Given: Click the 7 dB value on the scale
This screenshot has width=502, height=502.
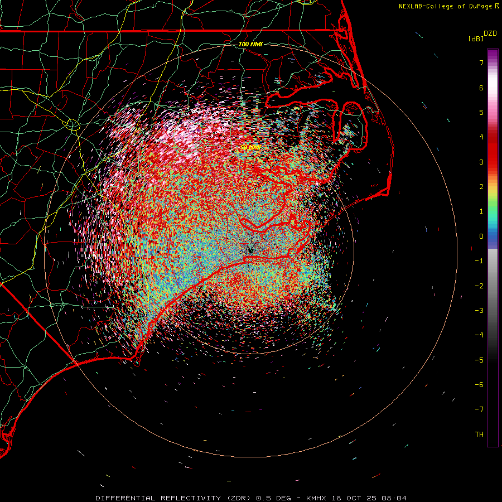Looking at the screenshot, I should [x=481, y=62].
